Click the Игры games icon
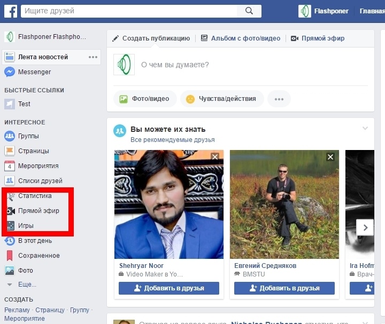Image resolution: width=385 pixels, height=324 pixels. [x=10, y=225]
